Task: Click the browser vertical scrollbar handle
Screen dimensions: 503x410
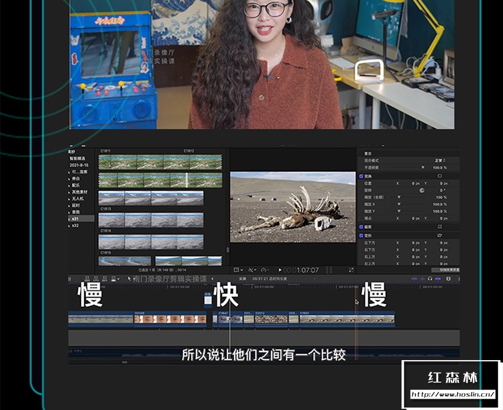Action: pos(228,250)
